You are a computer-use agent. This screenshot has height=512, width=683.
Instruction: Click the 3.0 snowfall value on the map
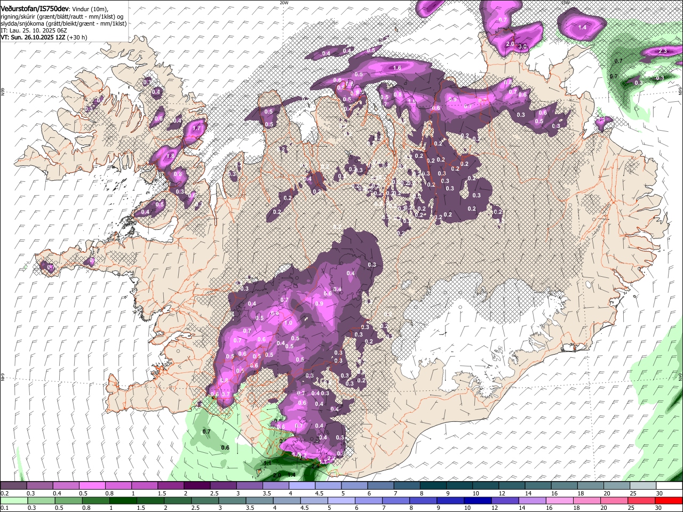(x=522, y=46)
